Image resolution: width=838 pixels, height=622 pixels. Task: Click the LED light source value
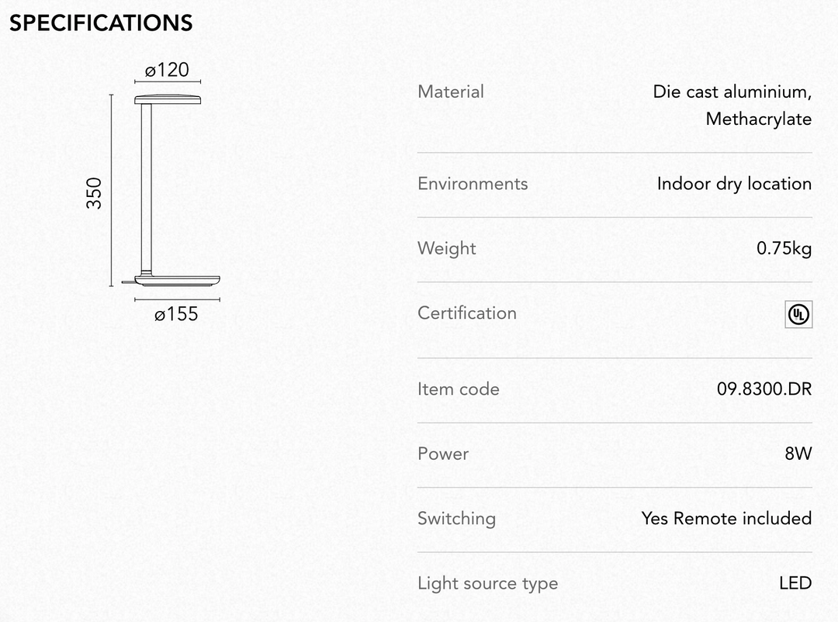click(795, 583)
